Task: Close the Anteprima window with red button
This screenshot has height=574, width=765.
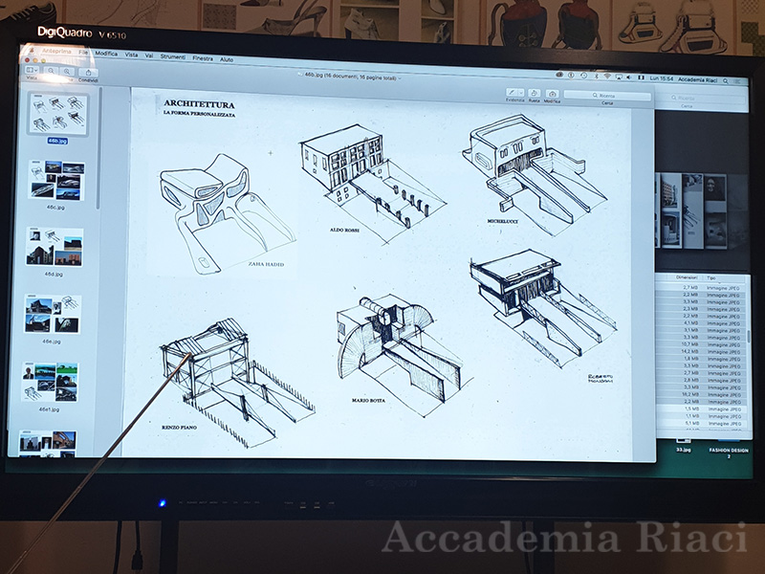Action: (28, 59)
